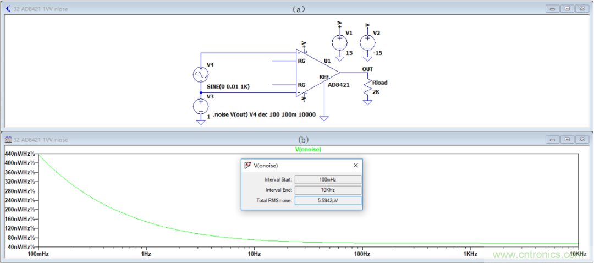
Task: Click the OUT net label
Action: (367, 69)
